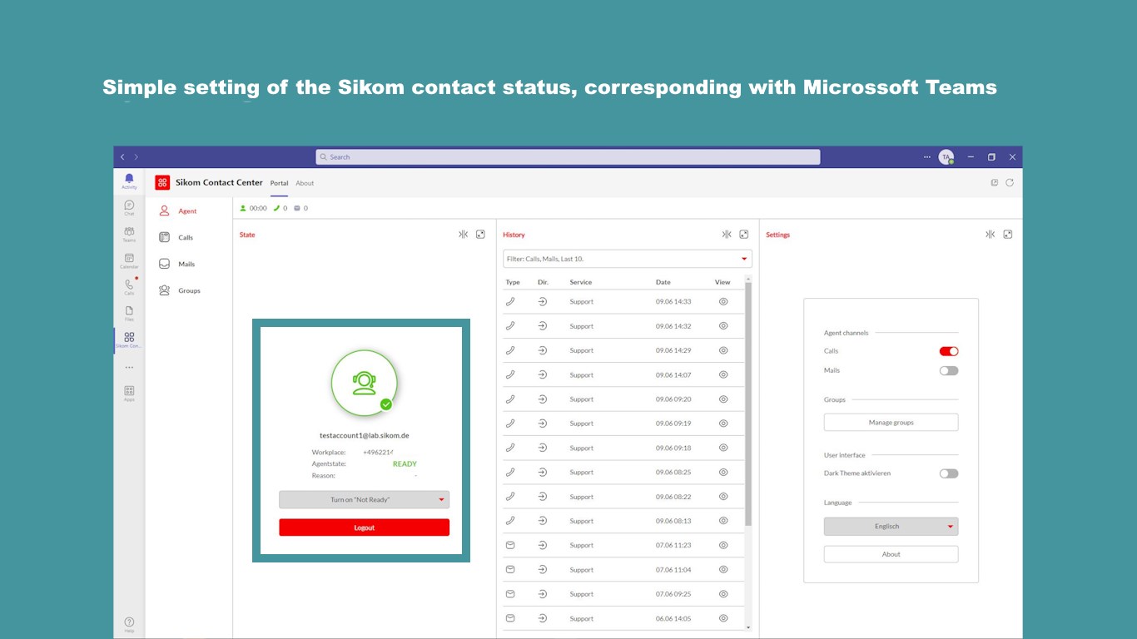Click the phone type icon in 09.06 09:19 row

click(x=510, y=424)
